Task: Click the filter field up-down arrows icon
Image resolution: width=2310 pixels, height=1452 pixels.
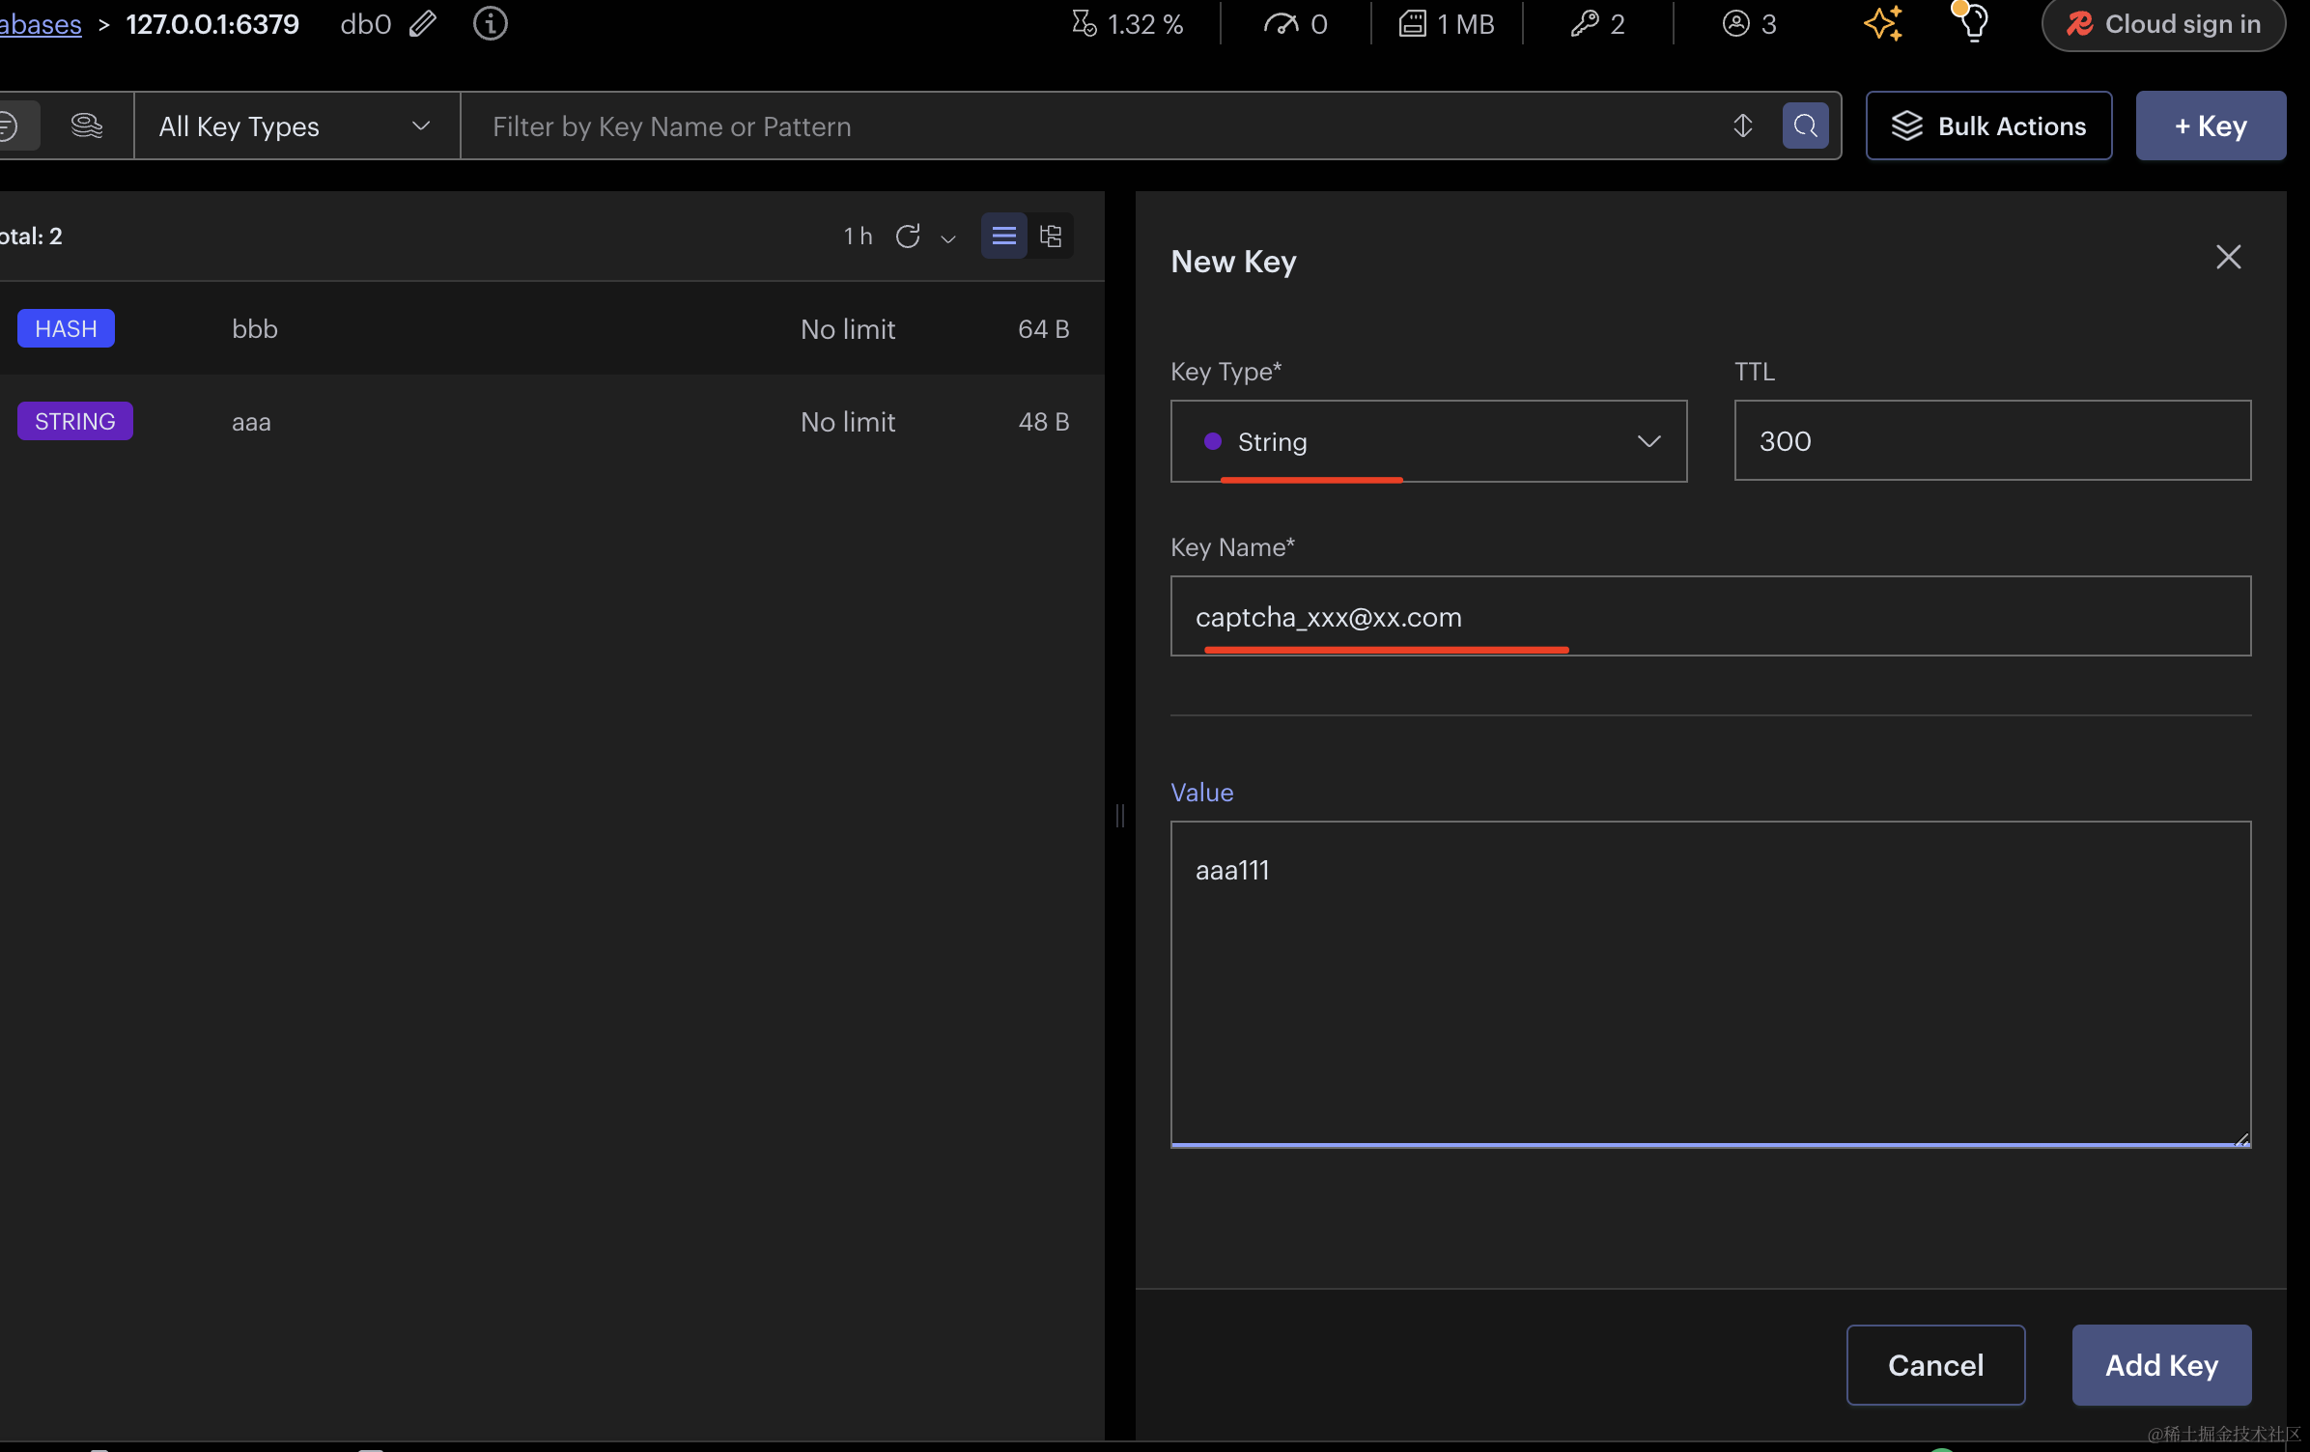Action: (x=1742, y=126)
